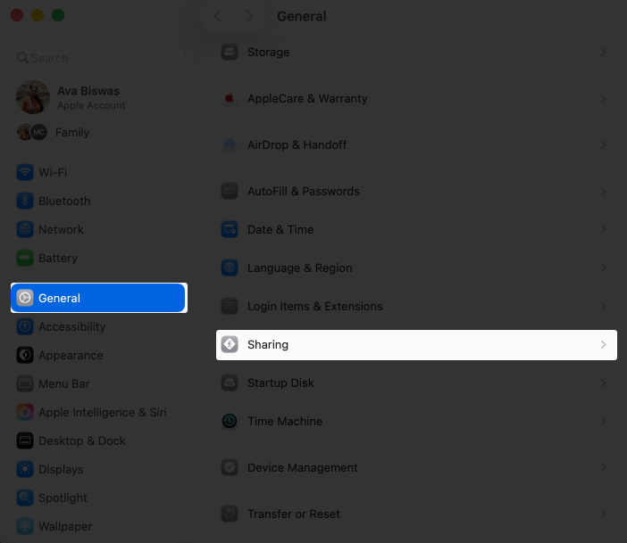Screen dimensions: 627x543
Task: Open Transfer or Reset chevron arrow
Action: point(603,514)
